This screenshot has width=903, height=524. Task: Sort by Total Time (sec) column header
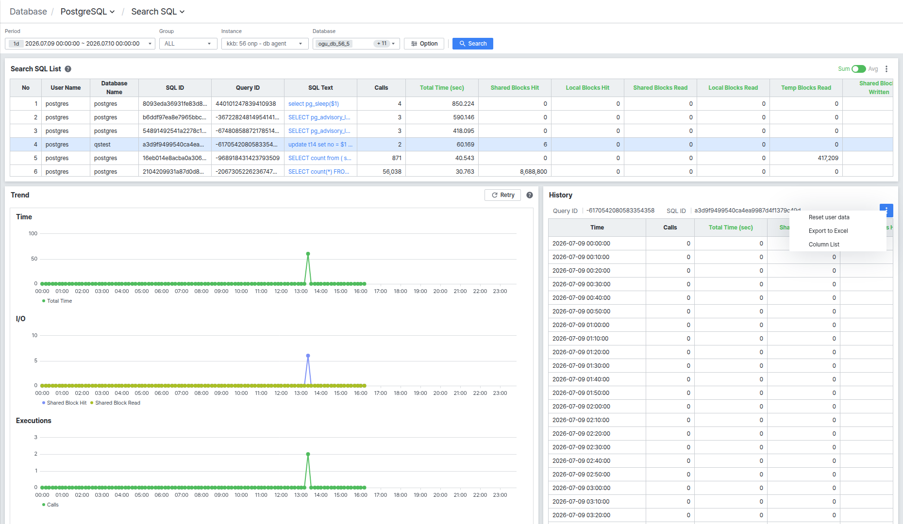[442, 88]
